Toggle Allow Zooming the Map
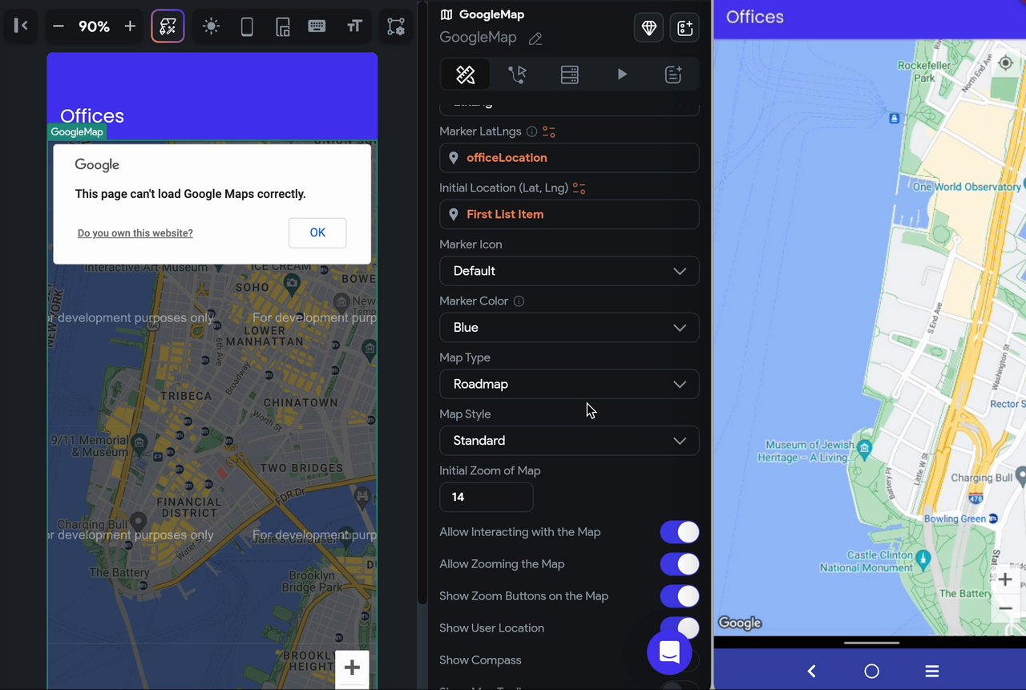The height and width of the screenshot is (690, 1026). (679, 564)
